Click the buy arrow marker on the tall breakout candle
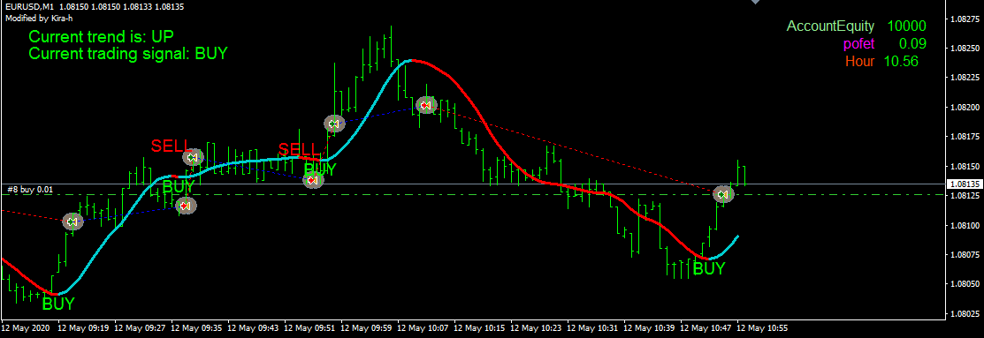The height and width of the screenshot is (338, 984). click(334, 124)
